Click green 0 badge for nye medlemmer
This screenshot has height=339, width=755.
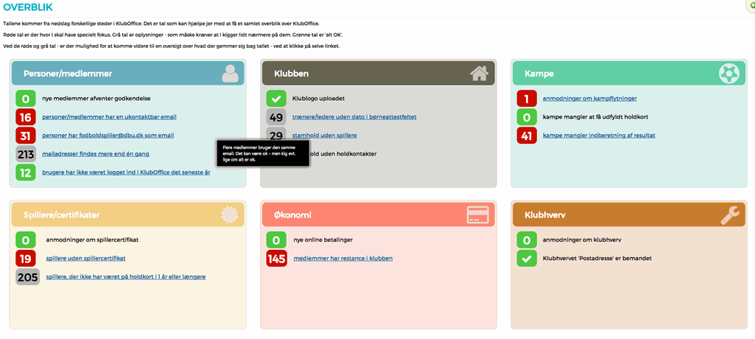point(26,98)
